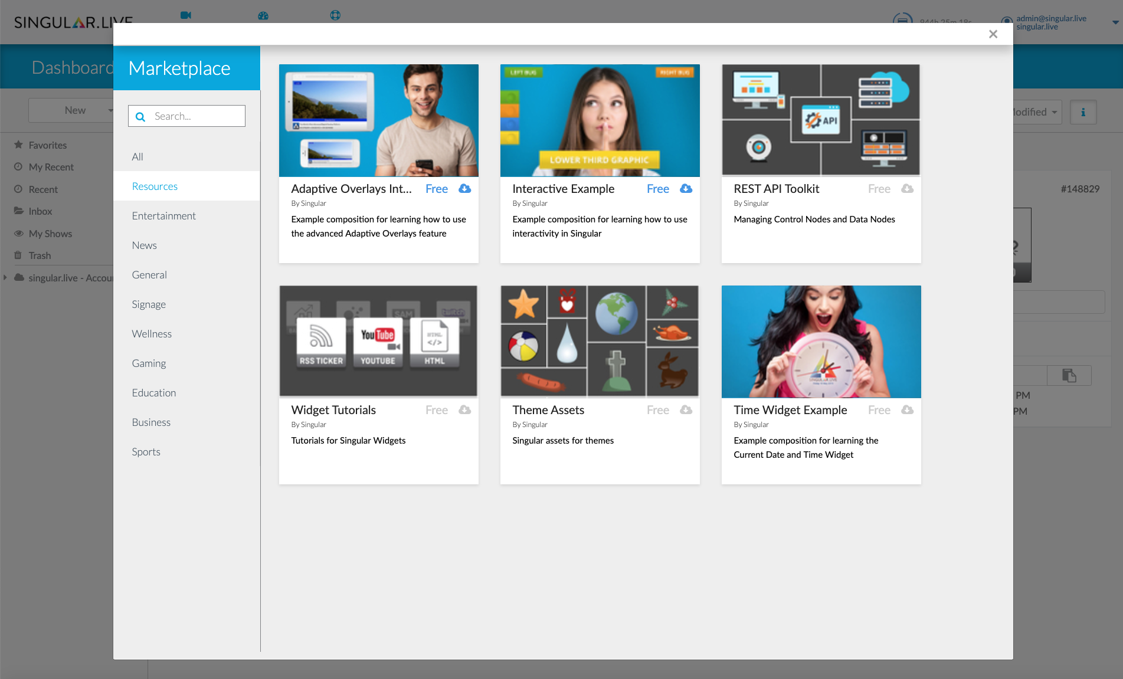Viewport: 1123px width, 679px height.
Task: Click the Time Widget Example title
Action: [791, 410]
